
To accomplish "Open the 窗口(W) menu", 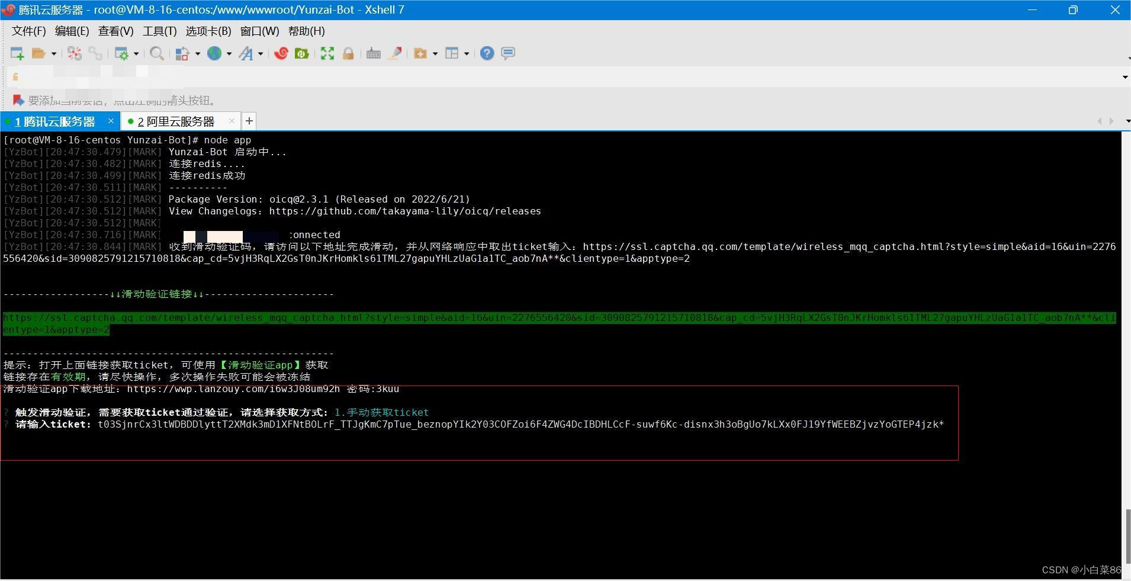I will pyautogui.click(x=259, y=31).
